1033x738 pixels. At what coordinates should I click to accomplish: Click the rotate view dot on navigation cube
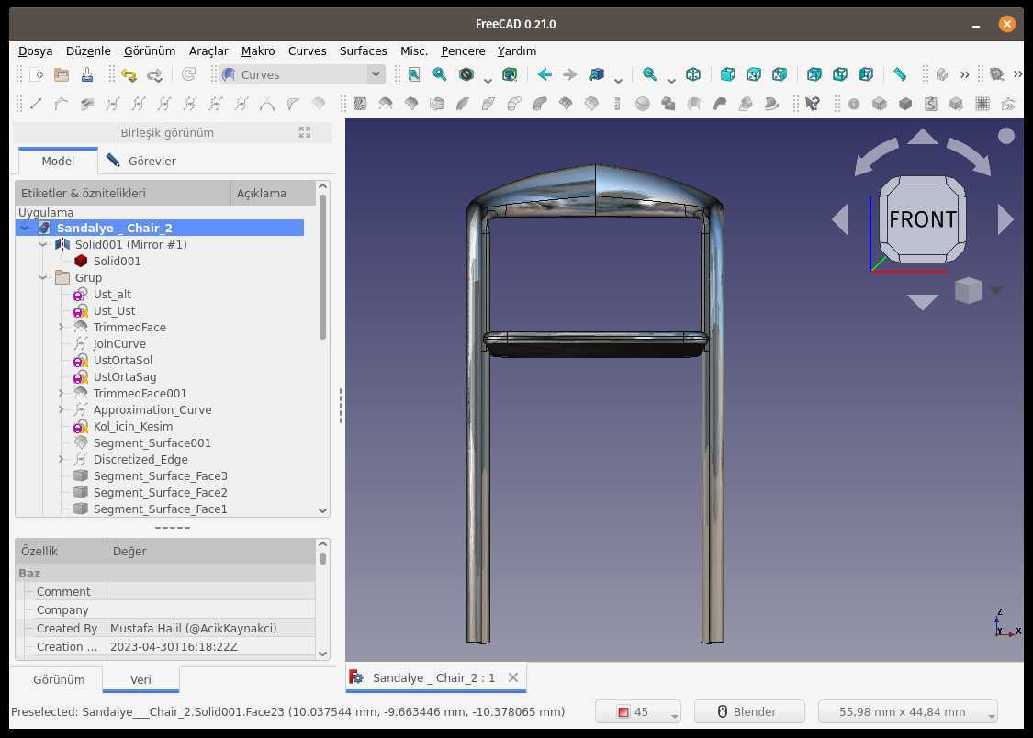(1006, 136)
